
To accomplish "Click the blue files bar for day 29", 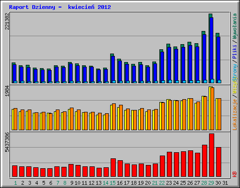I will pos(211,48).
